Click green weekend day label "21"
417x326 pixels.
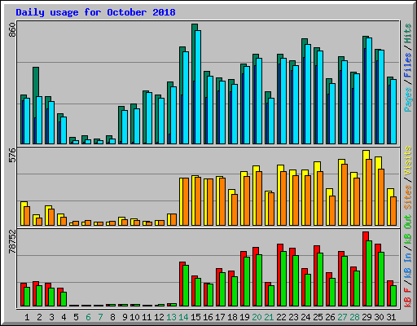[x=269, y=317]
